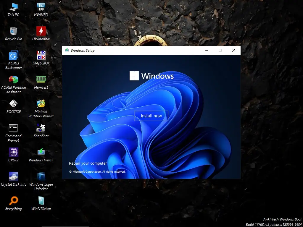This screenshot has height=227, width=303.
Task: Click the Windows Setup title bar icon
Action: tap(67, 50)
